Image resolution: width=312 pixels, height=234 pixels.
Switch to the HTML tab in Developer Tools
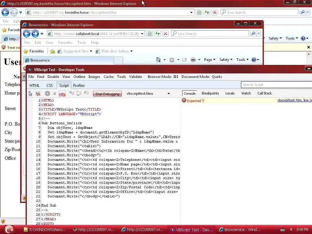click(34, 86)
